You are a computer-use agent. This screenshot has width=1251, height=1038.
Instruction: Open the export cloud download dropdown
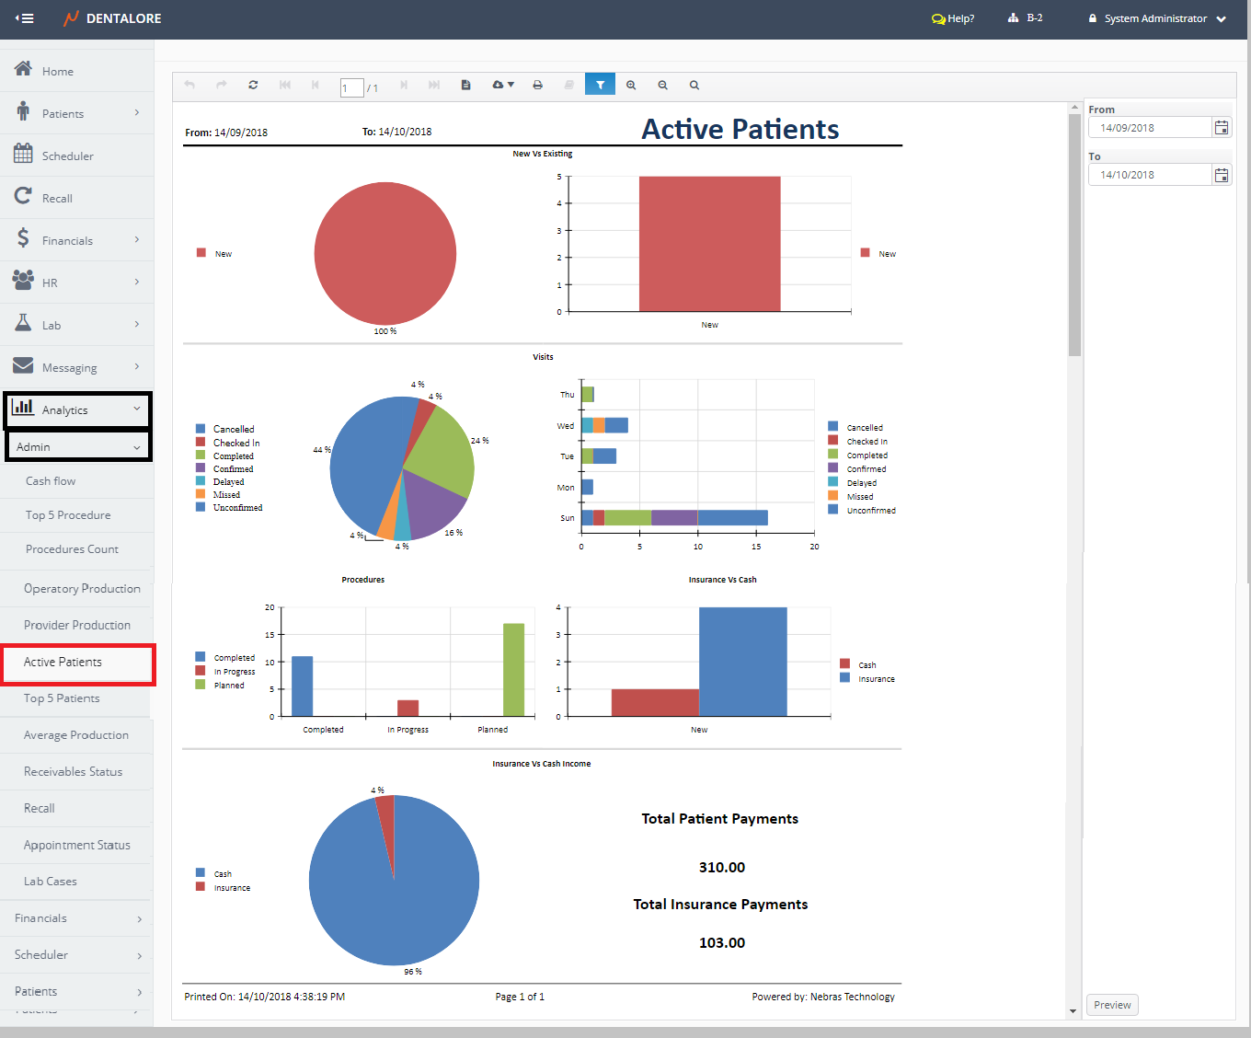coord(502,85)
